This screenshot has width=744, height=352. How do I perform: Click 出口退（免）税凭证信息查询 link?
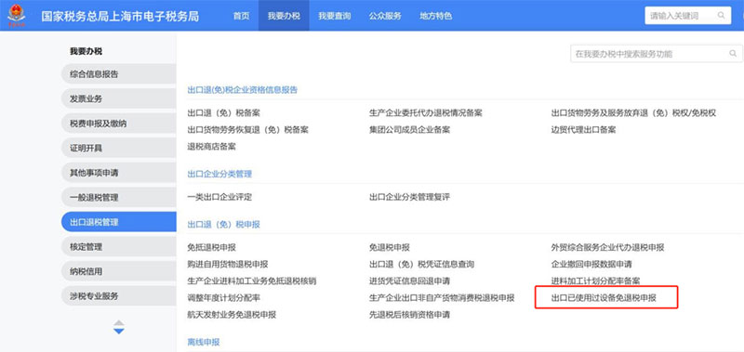pyautogui.click(x=421, y=264)
